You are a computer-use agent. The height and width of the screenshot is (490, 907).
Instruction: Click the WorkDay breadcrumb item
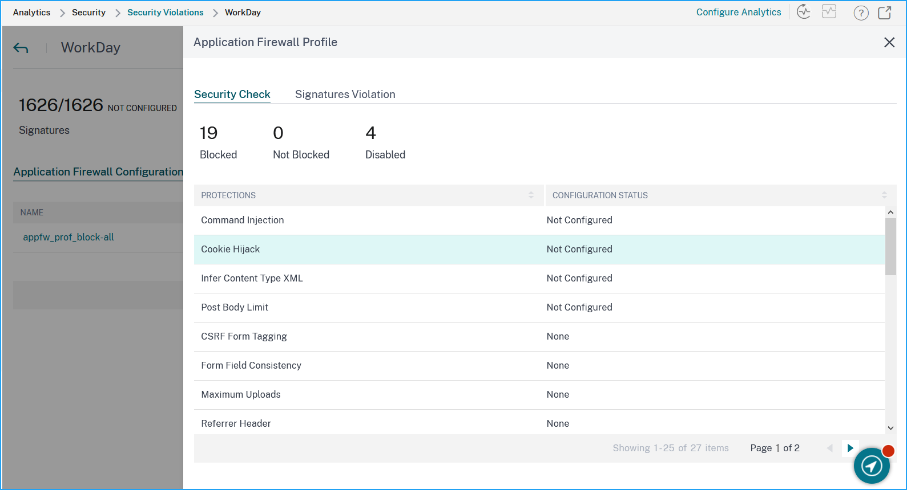(243, 13)
